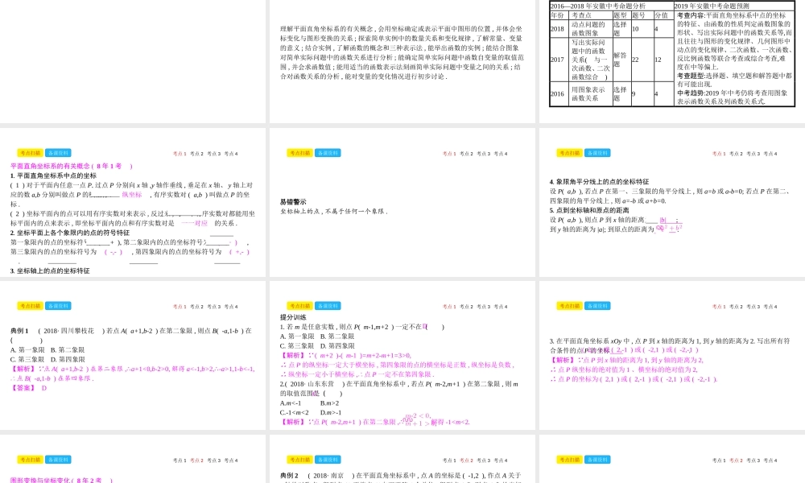This screenshot has height=483, width=805.
Task: Click 考点扫描 on the 易错警示 slide
Action: point(299,153)
